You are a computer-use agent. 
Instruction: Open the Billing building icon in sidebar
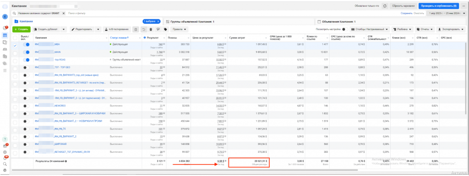pyautogui.click(x=5, y=56)
